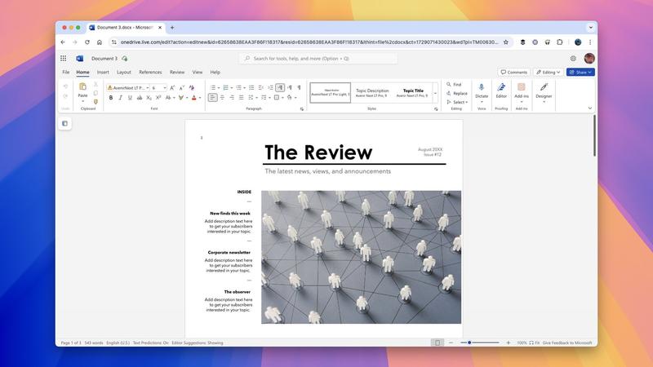Screen dimensions: 653x367
Task: Toggle left text alignment
Action: coord(213,97)
